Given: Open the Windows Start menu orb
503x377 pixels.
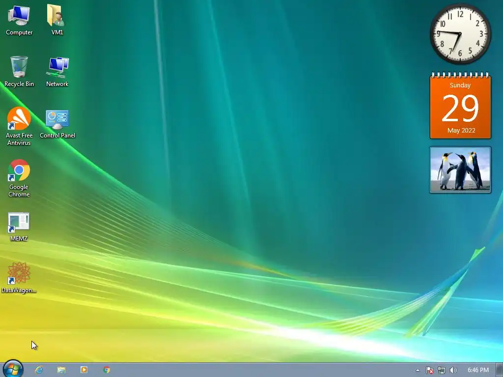Looking at the screenshot, I should (x=13, y=369).
